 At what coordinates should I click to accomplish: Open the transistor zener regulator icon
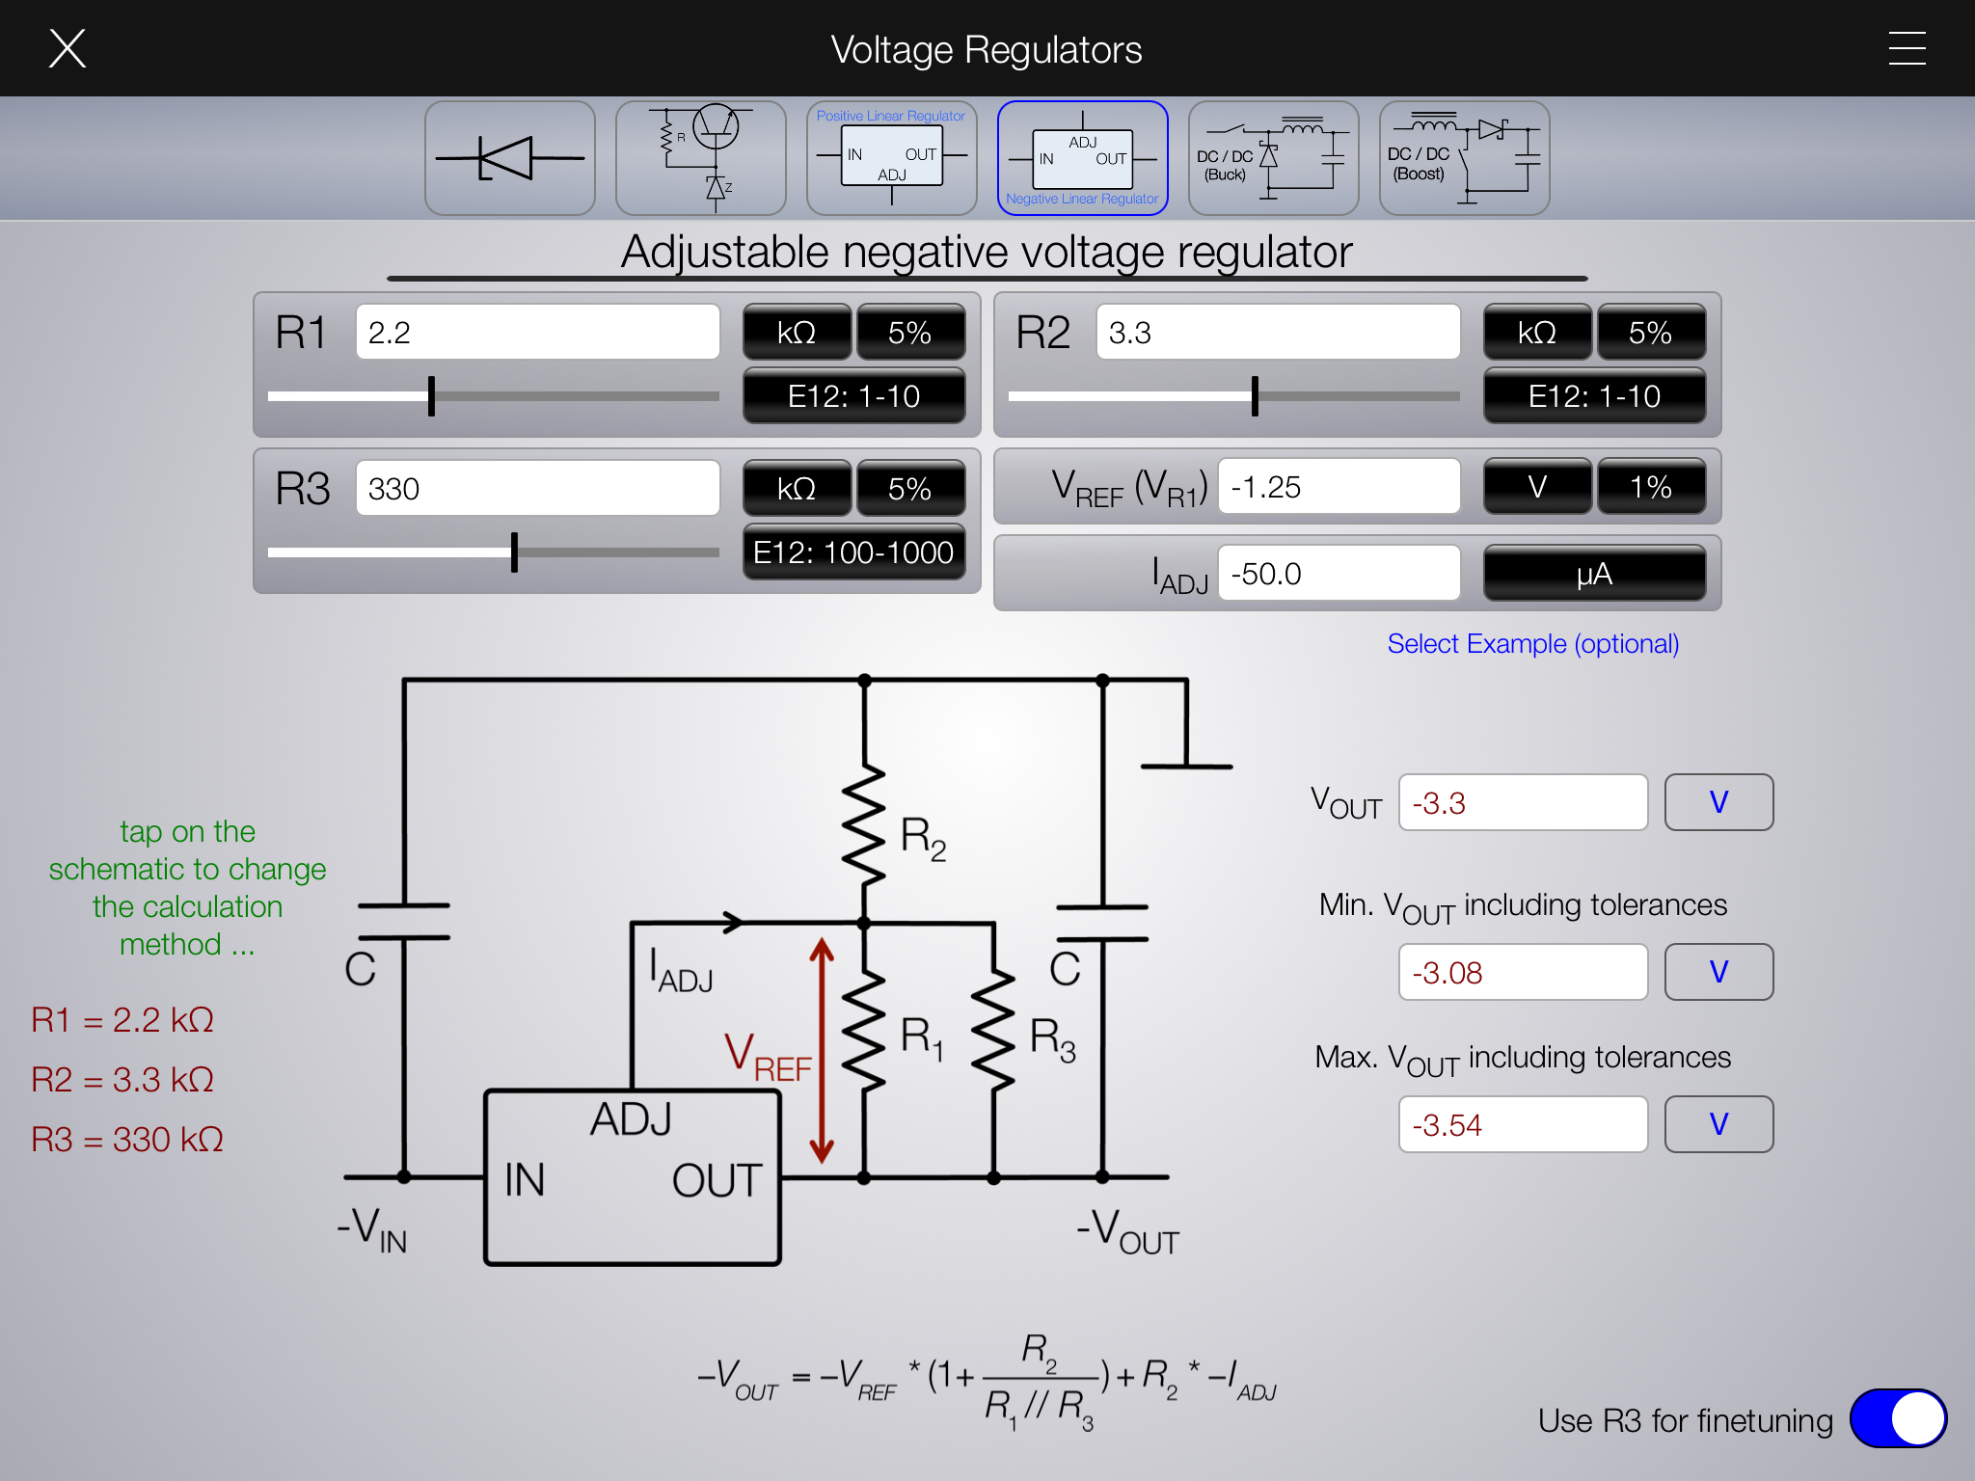700,158
